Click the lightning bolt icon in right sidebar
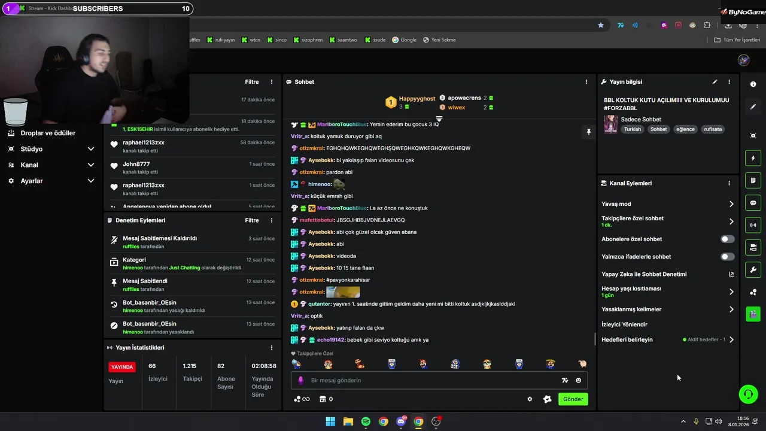 pos(753,158)
